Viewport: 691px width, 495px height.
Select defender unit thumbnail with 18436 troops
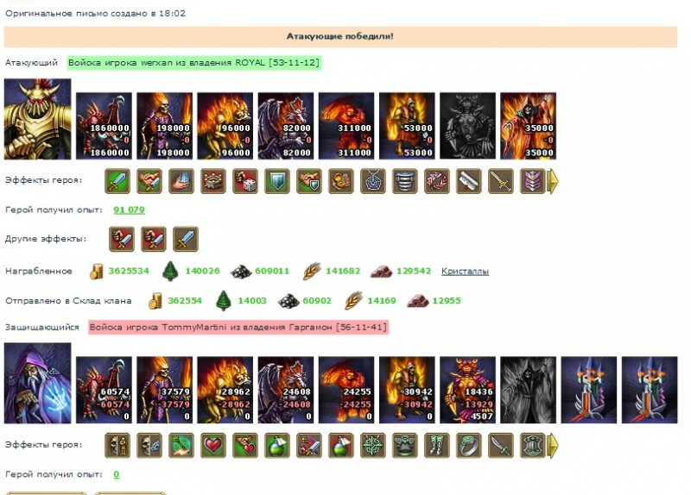(x=467, y=390)
